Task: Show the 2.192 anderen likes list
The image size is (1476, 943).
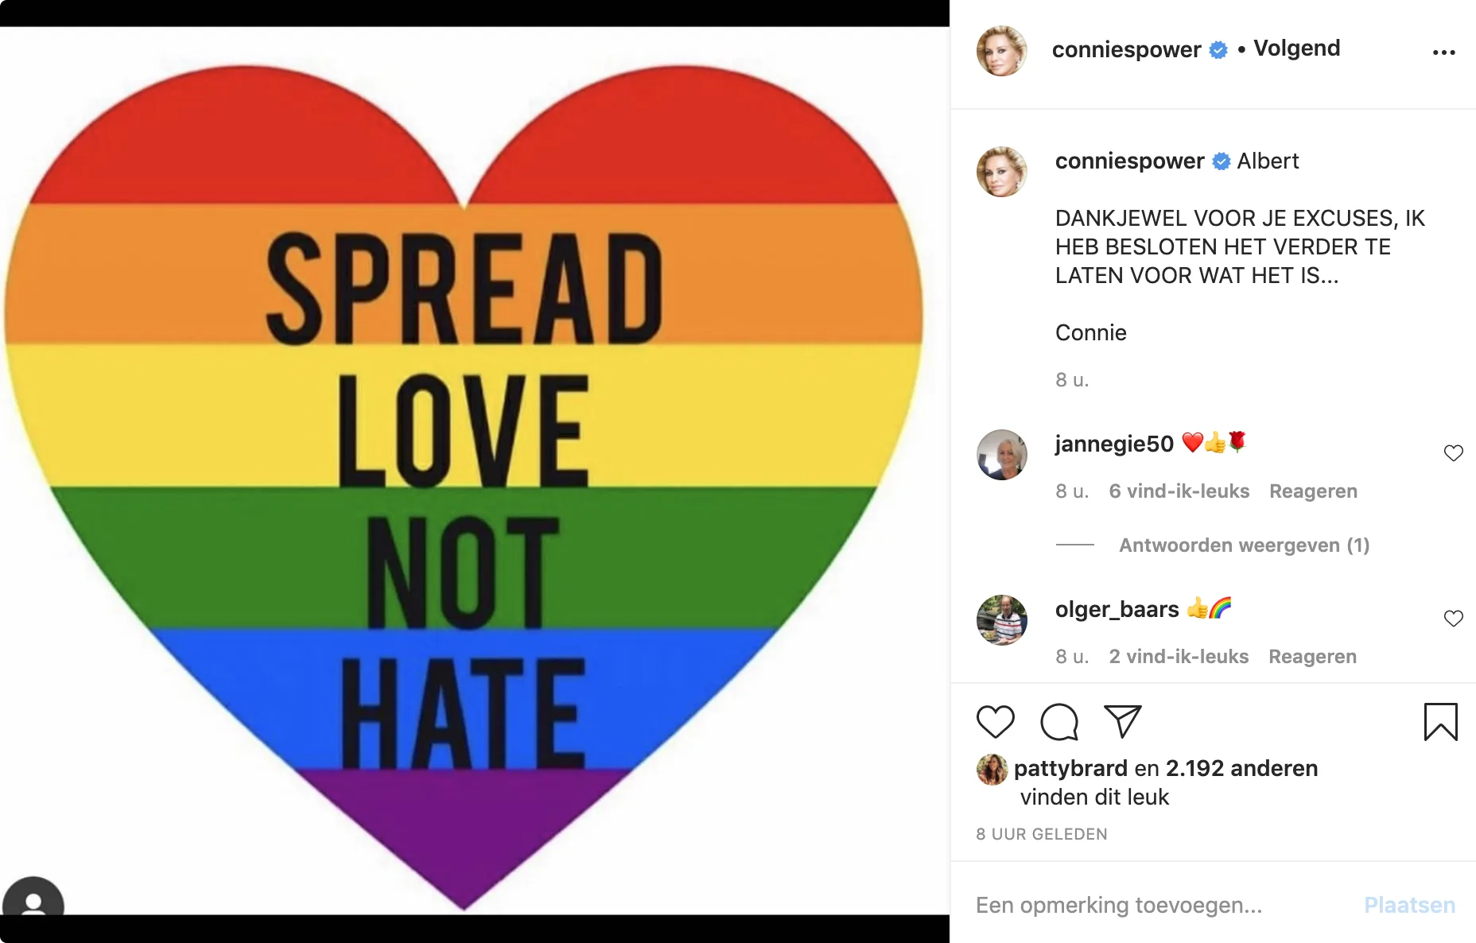Action: pos(1241,768)
